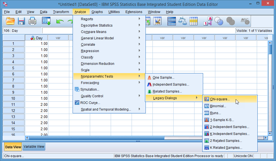This screenshot has width=276, height=161.
Task: Click the horizontal scrollbar thumb
Action: click(x=97, y=138)
